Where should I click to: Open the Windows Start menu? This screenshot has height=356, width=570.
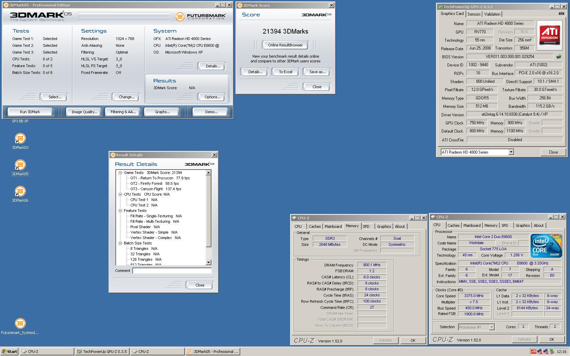9,352
